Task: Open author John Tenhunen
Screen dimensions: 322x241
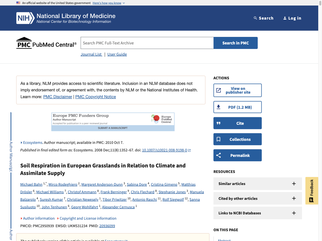Action: click(54, 207)
